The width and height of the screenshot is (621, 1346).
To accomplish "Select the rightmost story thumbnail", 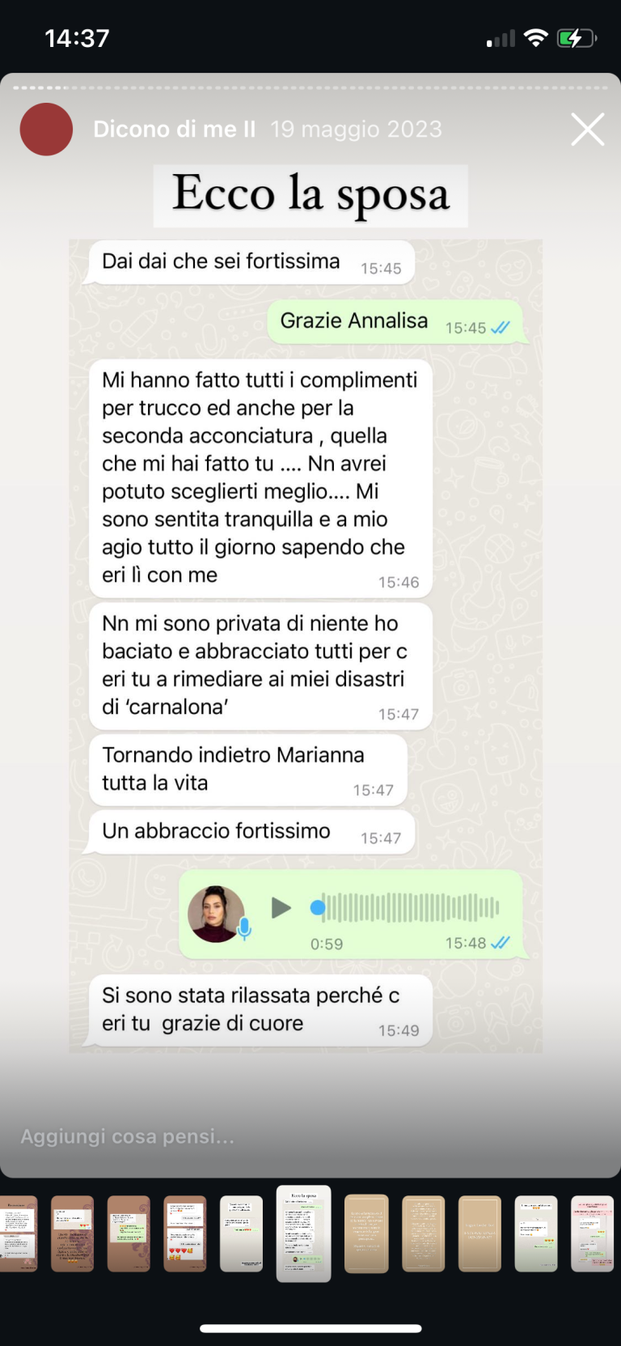I will tap(593, 1233).
